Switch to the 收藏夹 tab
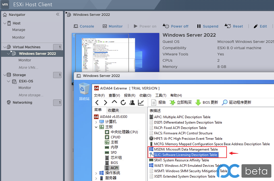This screenshot has height=181, width=274. pyautogui.click(x=113, y=110)
